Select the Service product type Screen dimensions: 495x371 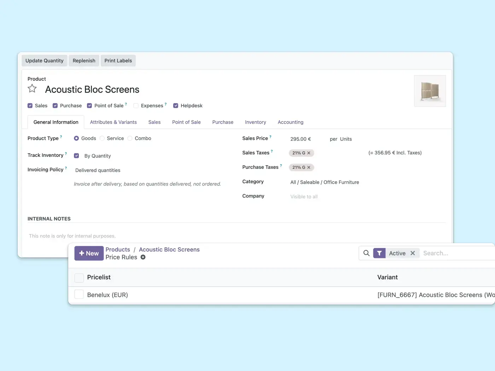102,139
